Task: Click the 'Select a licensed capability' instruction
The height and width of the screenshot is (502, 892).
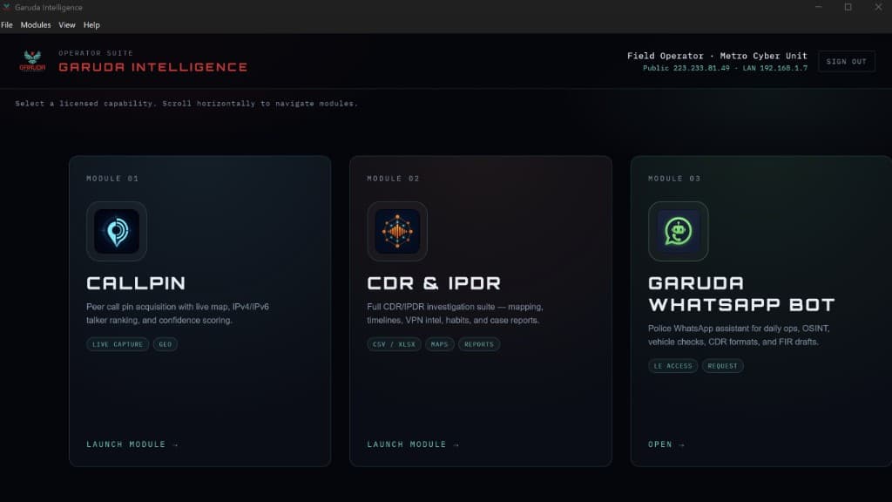Action: click(186, 104)
